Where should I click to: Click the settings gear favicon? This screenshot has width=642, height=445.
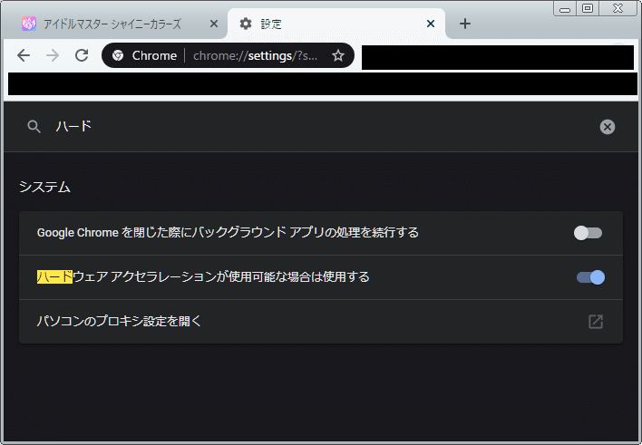click(x=246, y=24)
